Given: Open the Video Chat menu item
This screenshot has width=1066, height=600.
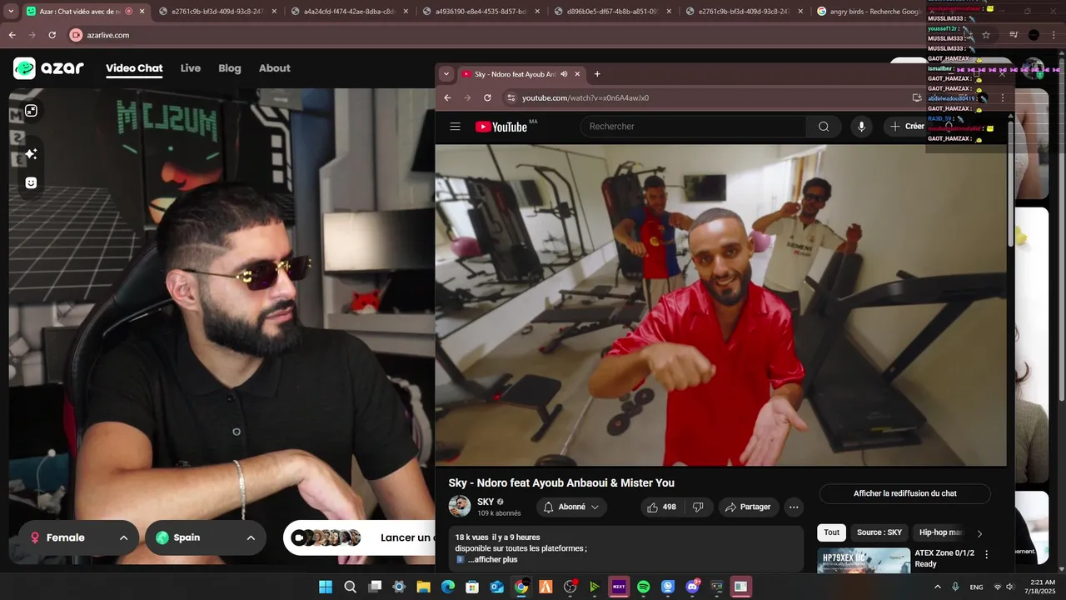Looking at the screenshot, I should coord(134,68).
